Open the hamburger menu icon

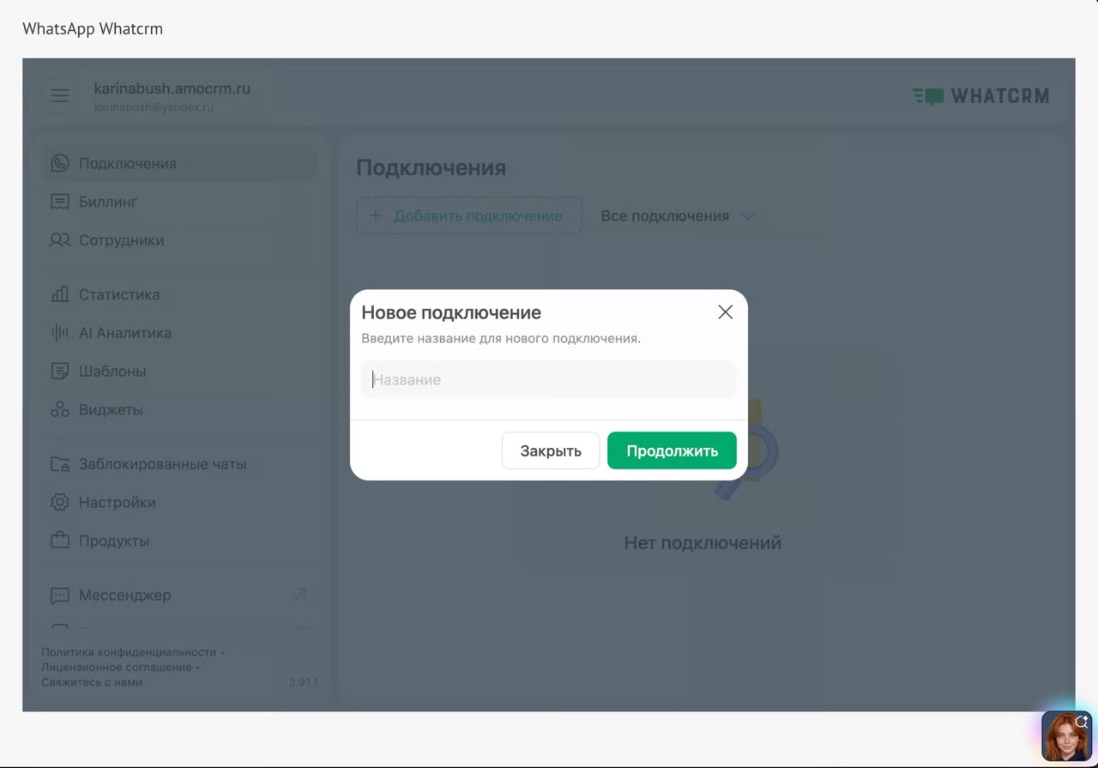point(60,96)
